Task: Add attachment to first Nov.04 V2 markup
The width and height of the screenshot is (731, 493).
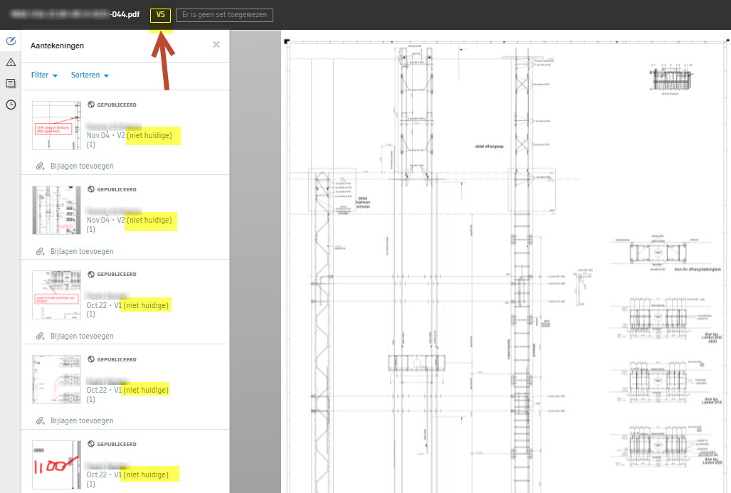Action: pos(82,166)
